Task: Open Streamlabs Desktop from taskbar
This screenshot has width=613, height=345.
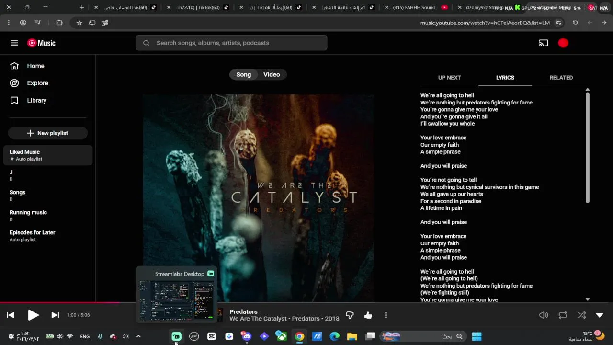Action: point(176,336)
